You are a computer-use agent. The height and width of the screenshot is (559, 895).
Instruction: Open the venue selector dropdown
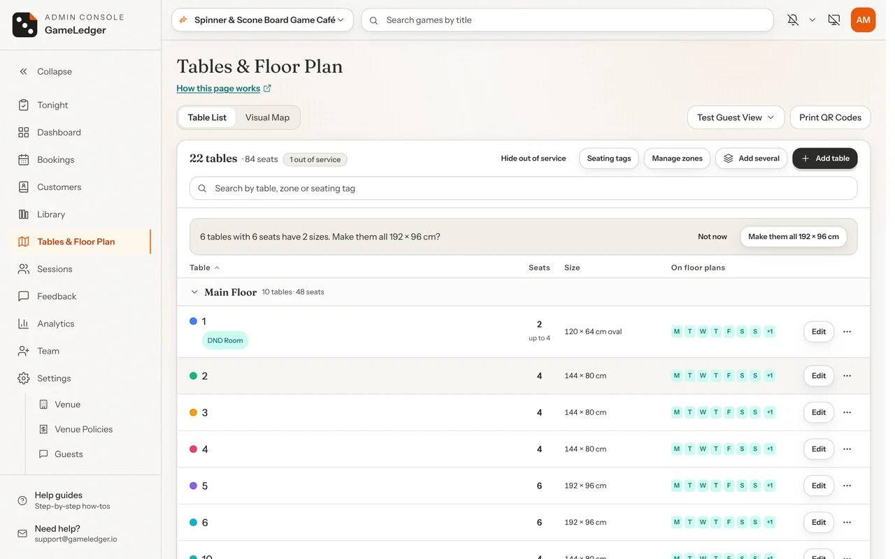(262, 20)
